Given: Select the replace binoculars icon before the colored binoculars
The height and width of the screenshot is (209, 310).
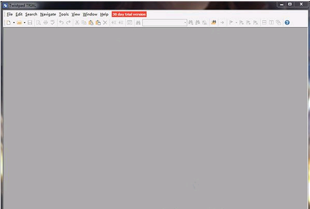Looking at the screenshot, I should [x=205, y=23].
